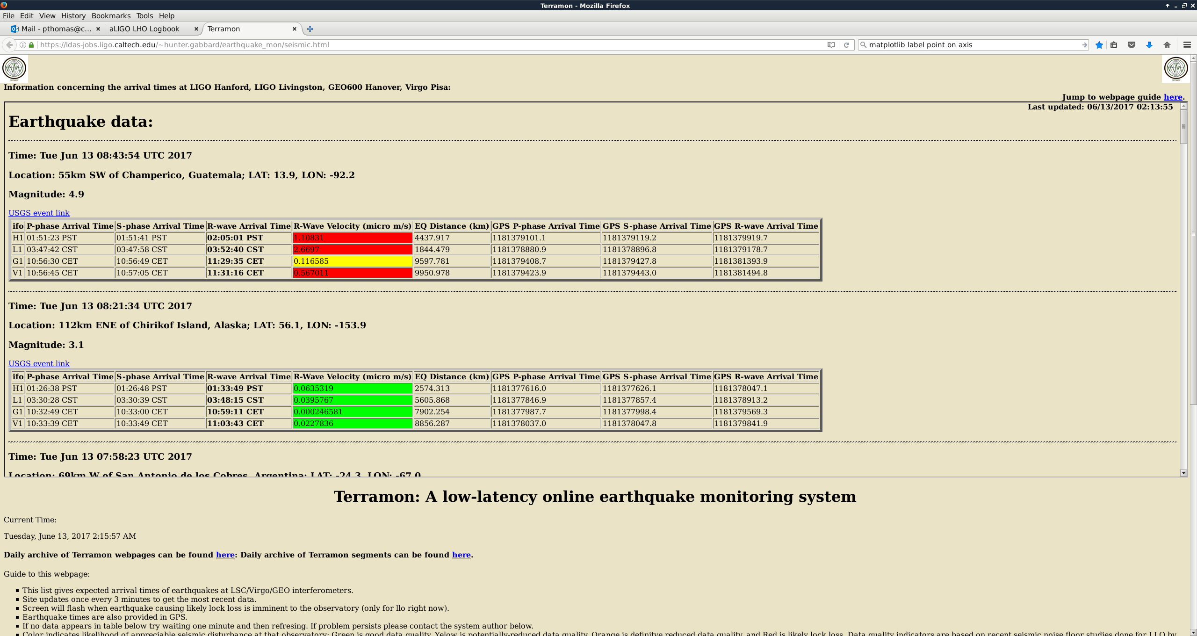Image resolution: width=1197 pixels, height=636 pixels.
Task: Click the green secure padlock icon
Action: point(31,45)
